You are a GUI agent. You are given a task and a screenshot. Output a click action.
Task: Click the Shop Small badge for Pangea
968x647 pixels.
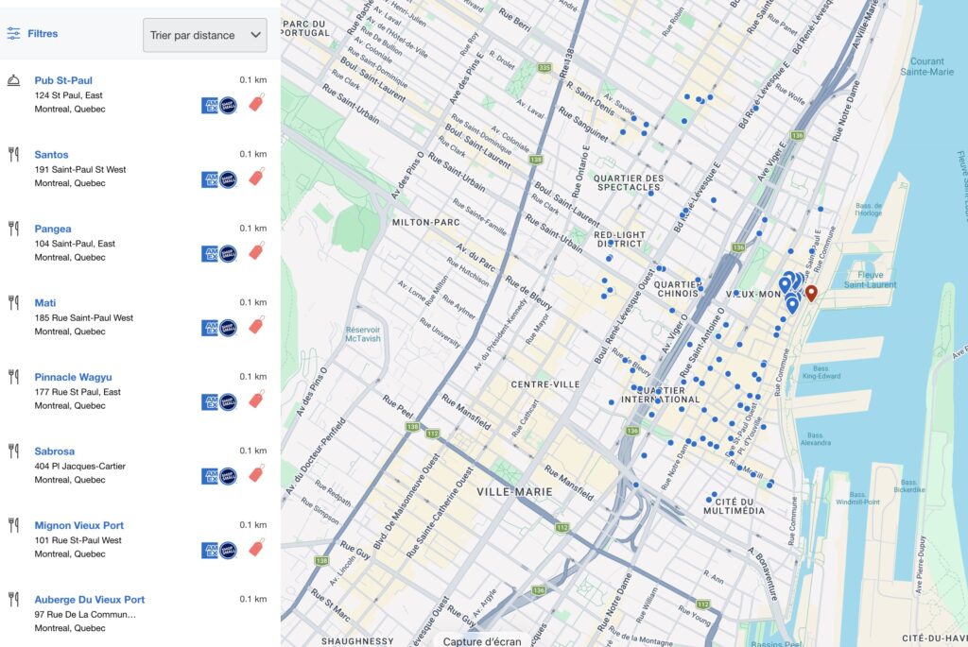pyautogui.click(x=229, y=253)
